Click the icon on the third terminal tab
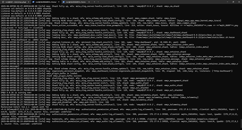The image size is (242, 130). tap(63, 2)
